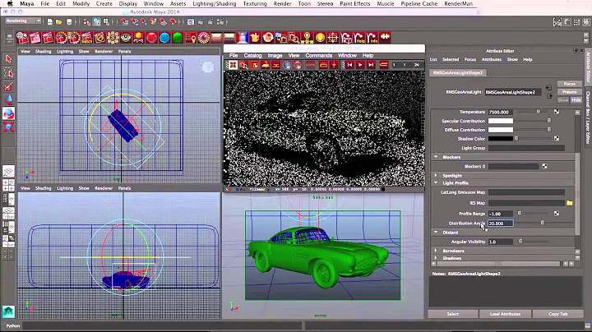Click the RenderMan Info shelf icon
The height and width of the screenshot is (332, 592).
[372, 38]
